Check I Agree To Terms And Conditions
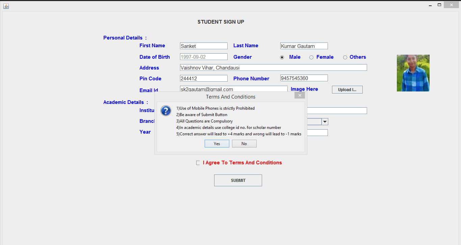This screenshot has height=245, width=461. (198, 163)
